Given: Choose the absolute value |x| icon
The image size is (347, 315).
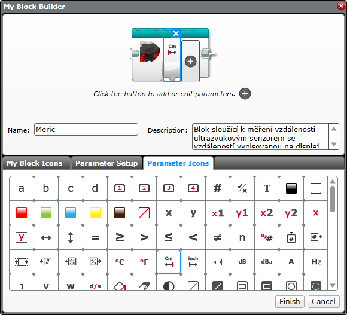Looking at the screenshot, I should tap(316, 213).
